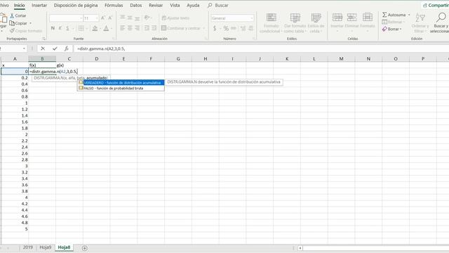The height and width of the screenshot is (253, 449).
Task: Select column D header
Action: click(x=97, y=58)
